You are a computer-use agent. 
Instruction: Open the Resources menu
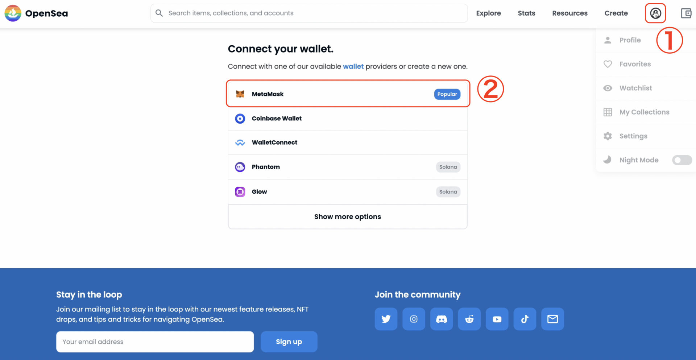click(x=570, y=13)
